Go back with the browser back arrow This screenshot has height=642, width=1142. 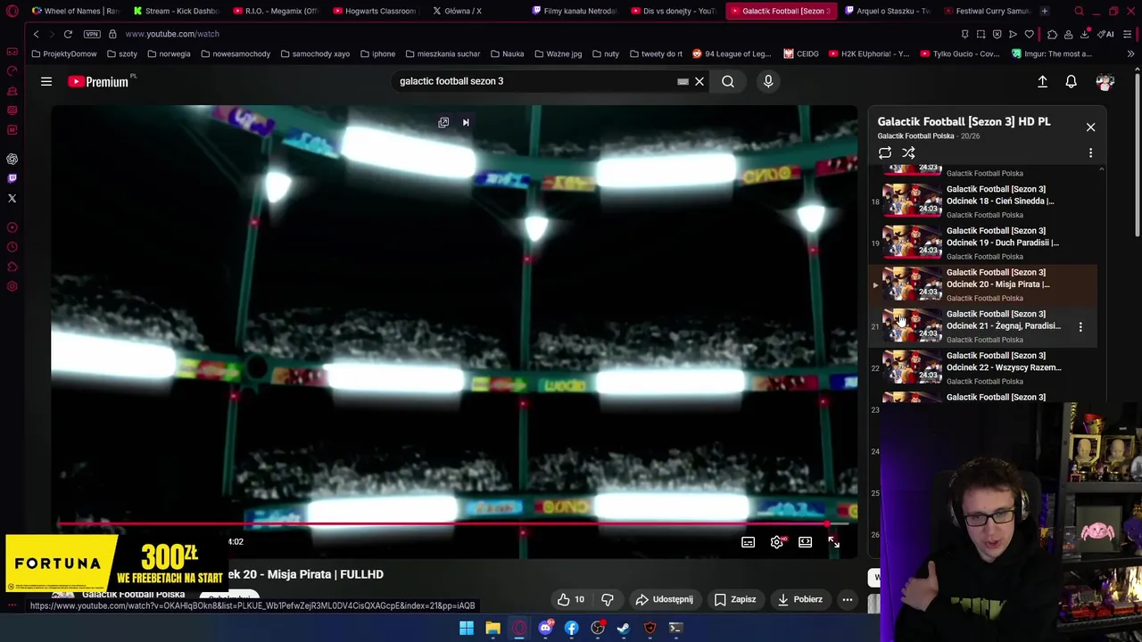(36, 34)
